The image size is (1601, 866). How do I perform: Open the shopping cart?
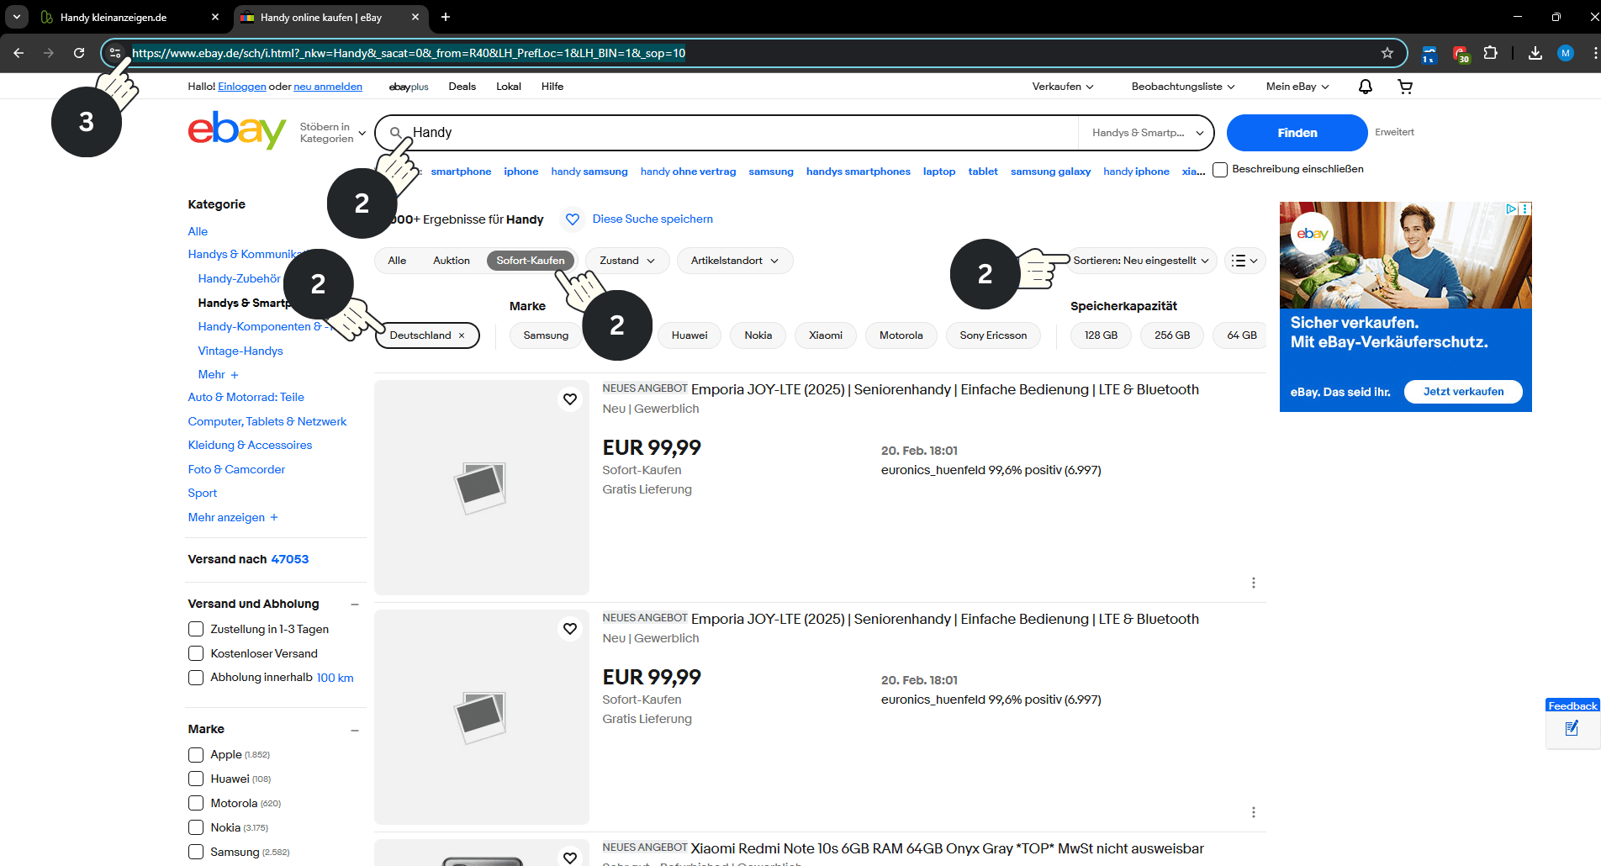[x=1405, y=86]
